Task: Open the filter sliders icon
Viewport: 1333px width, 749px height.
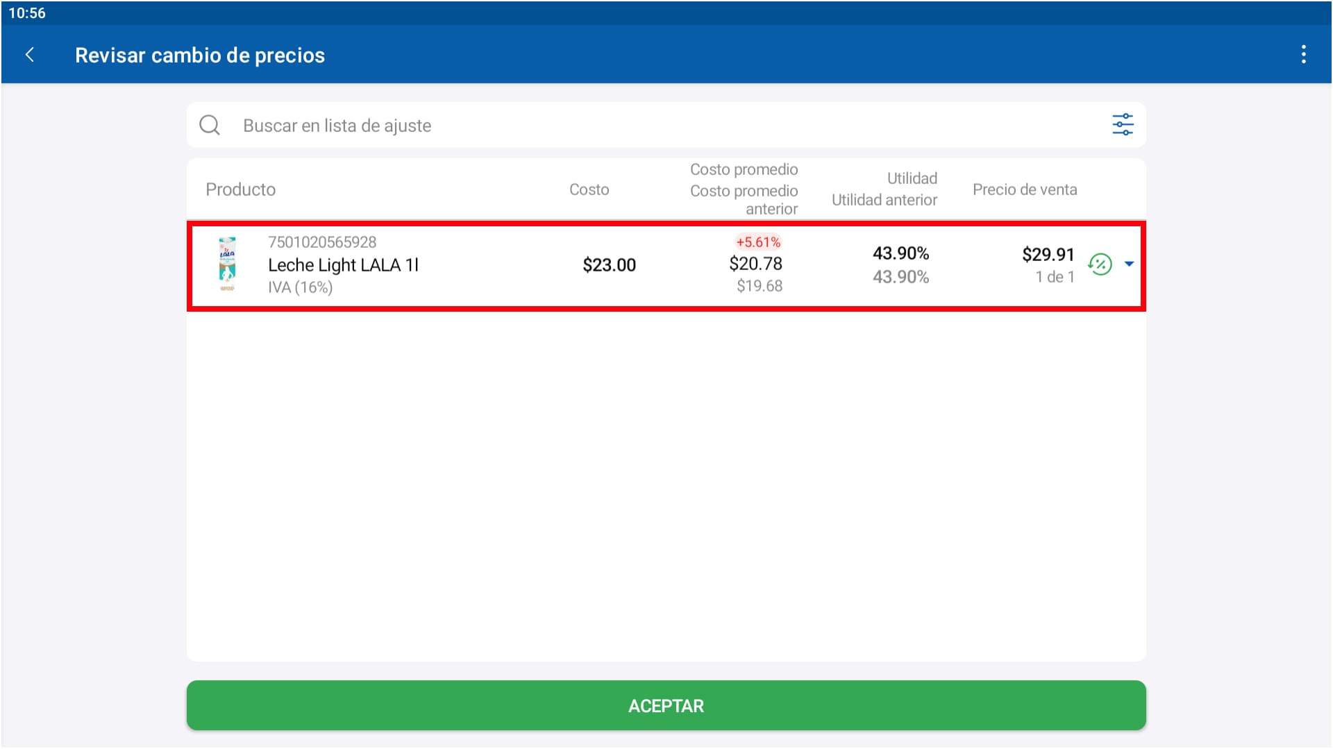Action: click(1122, 125)
